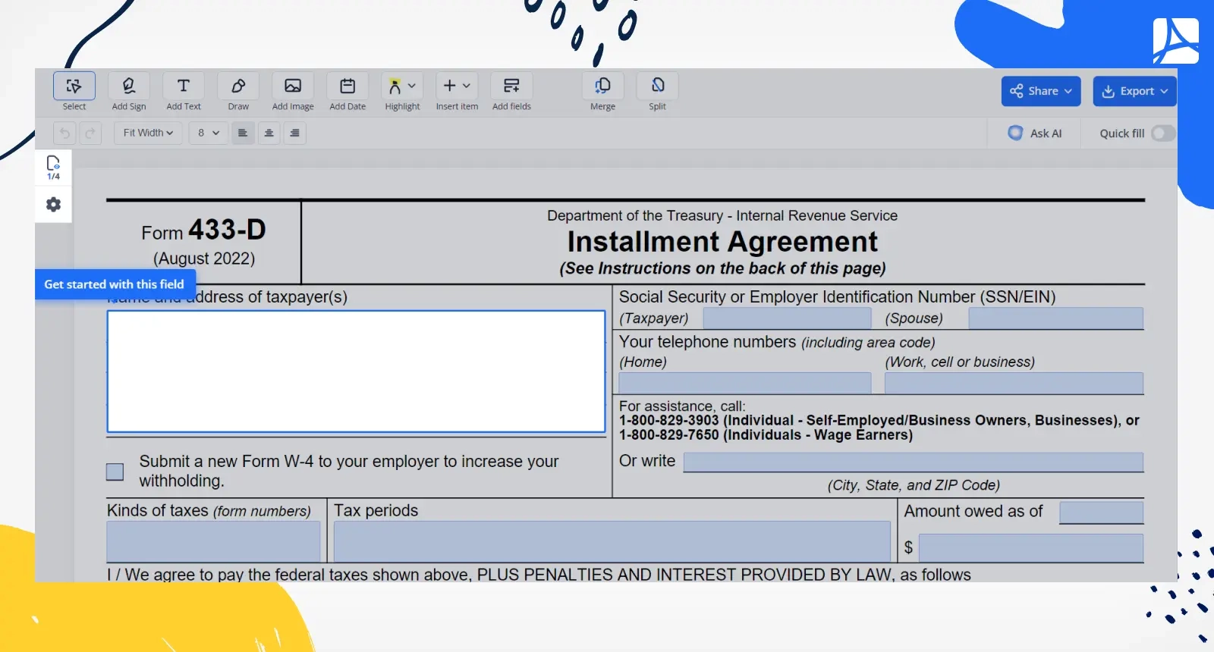Open the Ask AI assistant
Image resolution: width=1214 pixels, height=652 pixels.
click(1035, 133)
